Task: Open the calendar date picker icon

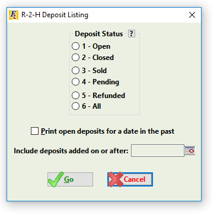Action: tap(190, 151)
